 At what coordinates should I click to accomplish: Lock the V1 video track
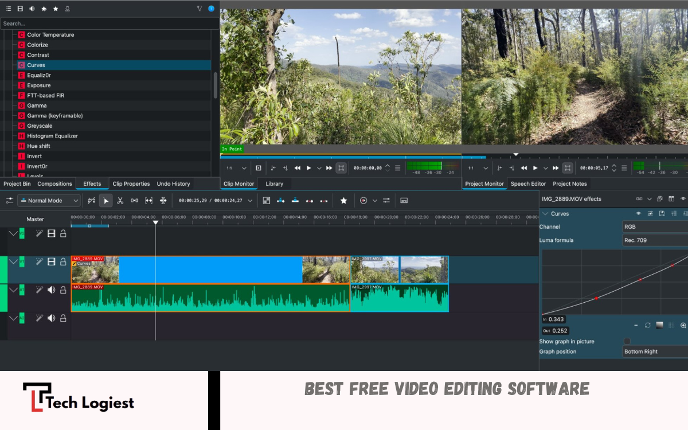coord(63,262)
